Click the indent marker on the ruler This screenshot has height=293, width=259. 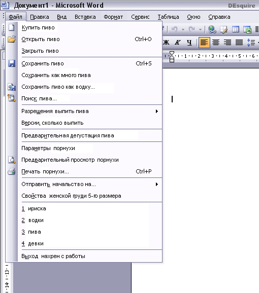pos(172,57)
